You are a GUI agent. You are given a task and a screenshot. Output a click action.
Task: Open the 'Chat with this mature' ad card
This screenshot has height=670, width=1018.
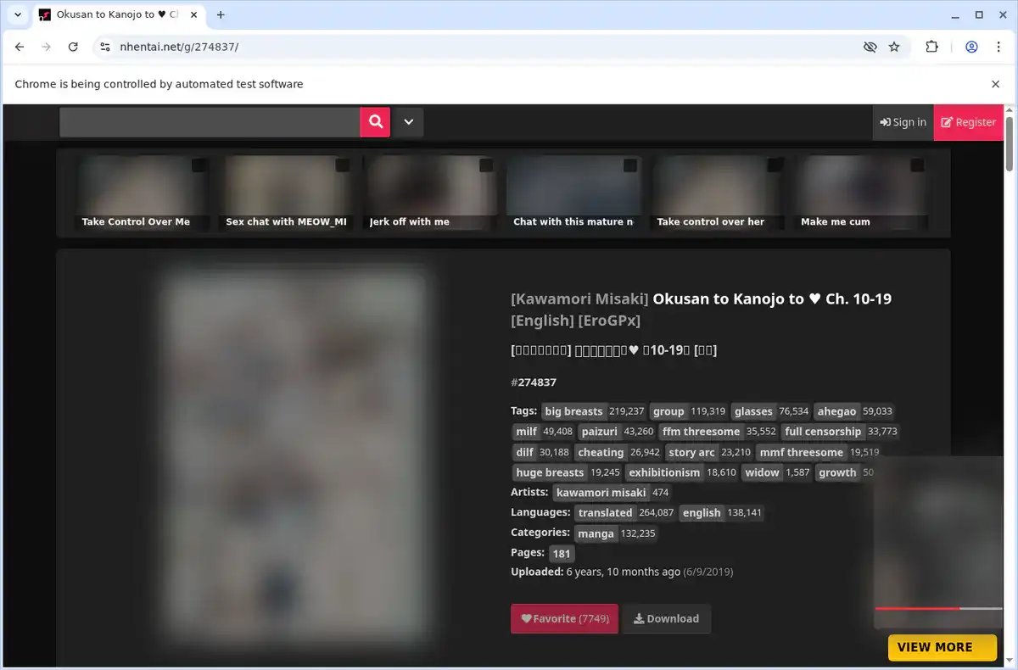click(573, 193)
